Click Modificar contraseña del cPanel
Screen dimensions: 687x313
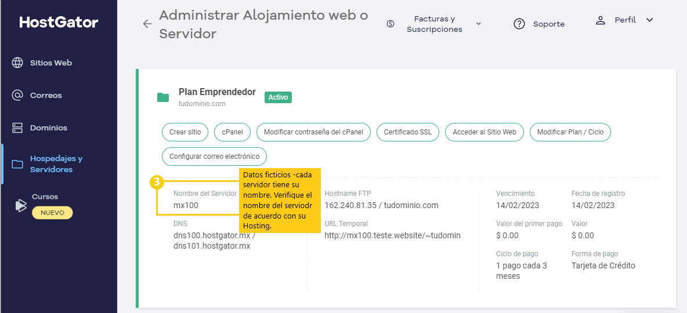314,132
